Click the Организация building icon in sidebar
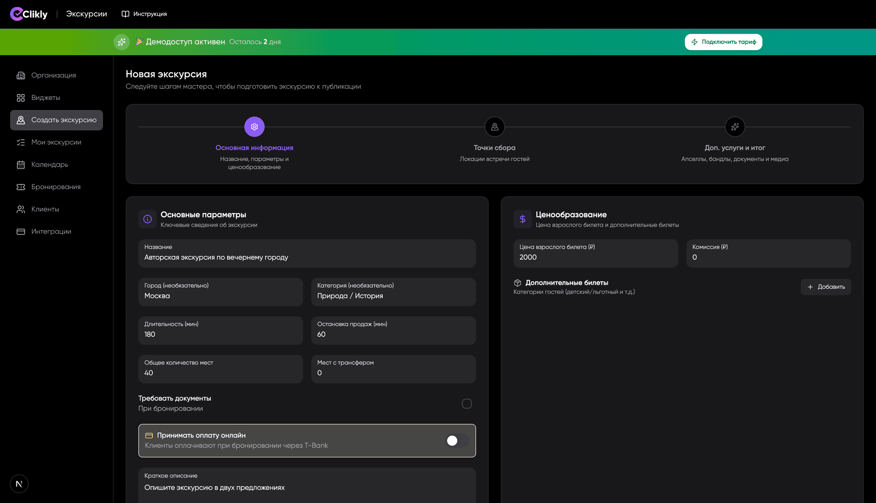This screenshot has height=503, width=876. pyautogui.click(x=21, y=75)
